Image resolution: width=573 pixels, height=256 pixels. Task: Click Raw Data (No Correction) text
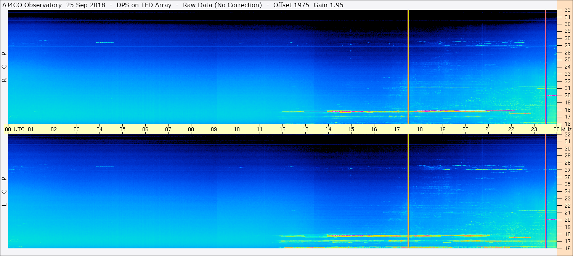tap(222, 5)
